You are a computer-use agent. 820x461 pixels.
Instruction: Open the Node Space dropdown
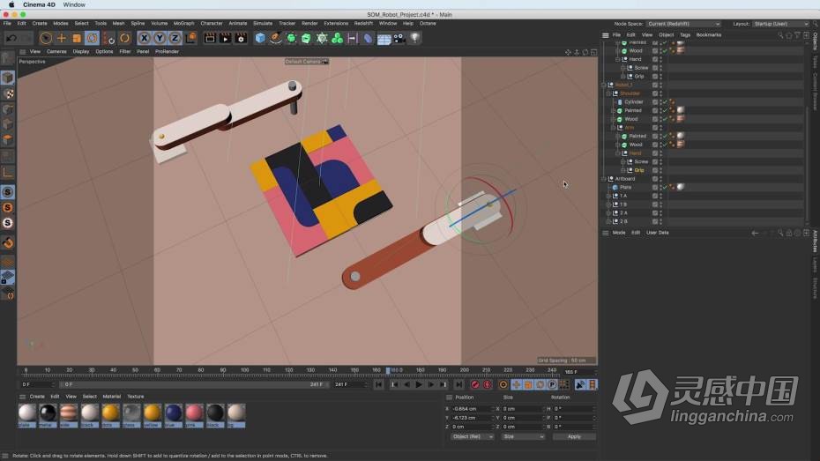pos(683,24)
